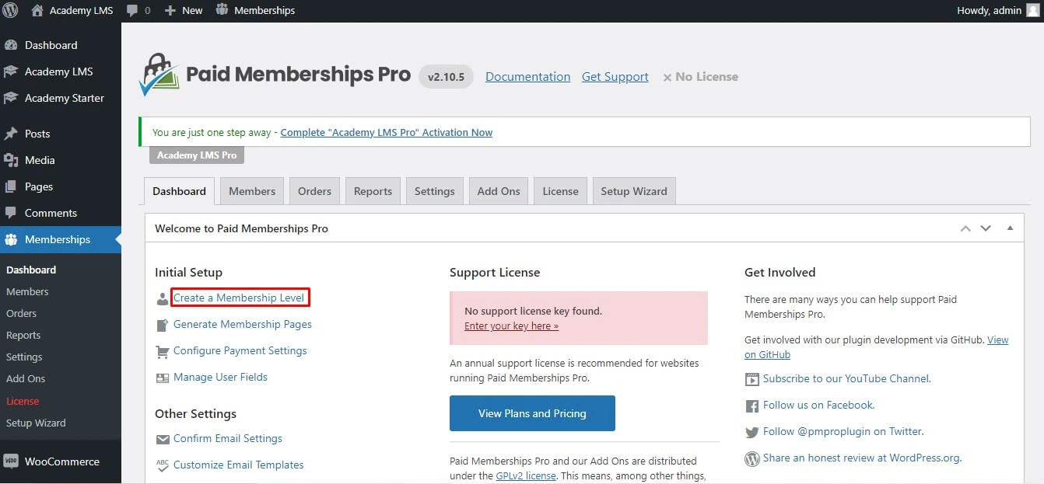Open Media icon in sidebar
Image resolution: width=1044 pixels, height=484 pixels.
coord(11,160)
